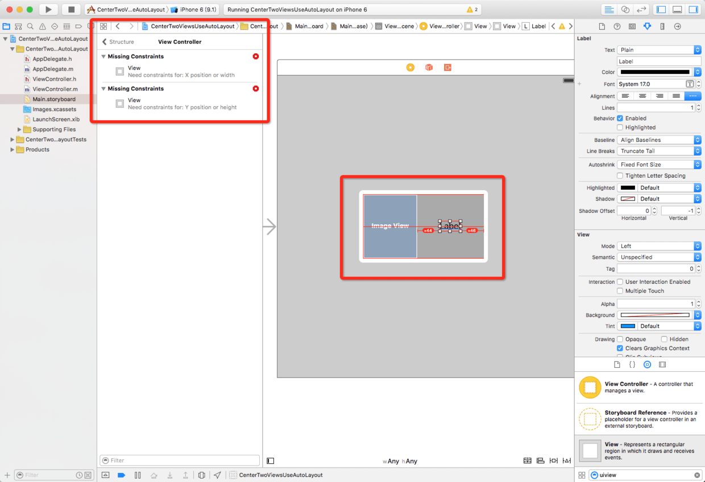
Task: Collapse the CenterTwo...eAutoLayout project root
Action: coord(6,39)
